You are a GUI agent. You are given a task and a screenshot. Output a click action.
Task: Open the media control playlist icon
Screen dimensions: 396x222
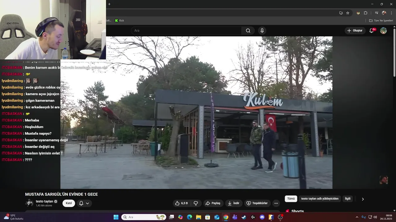point(377,13)
